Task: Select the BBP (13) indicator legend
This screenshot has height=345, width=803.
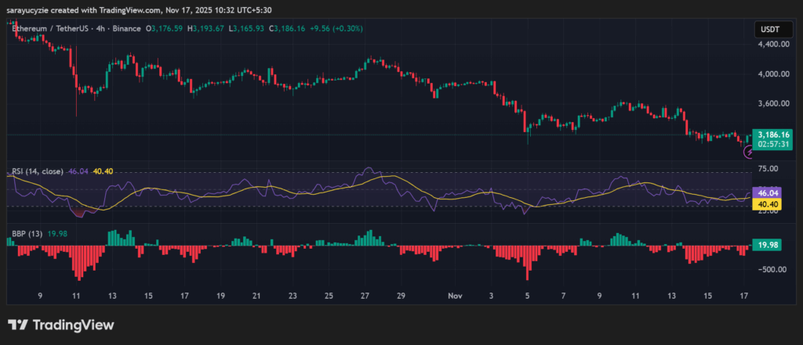Action: pyautogui.click(x=26, y=234)
